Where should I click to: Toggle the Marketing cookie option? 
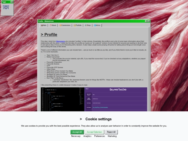click(x=112, y=136)
